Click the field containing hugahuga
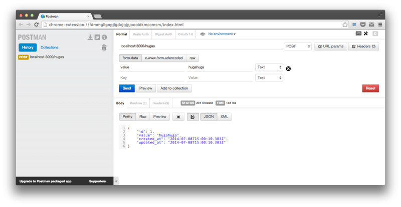Screen dimensions: 401x207 pos(220,67)
